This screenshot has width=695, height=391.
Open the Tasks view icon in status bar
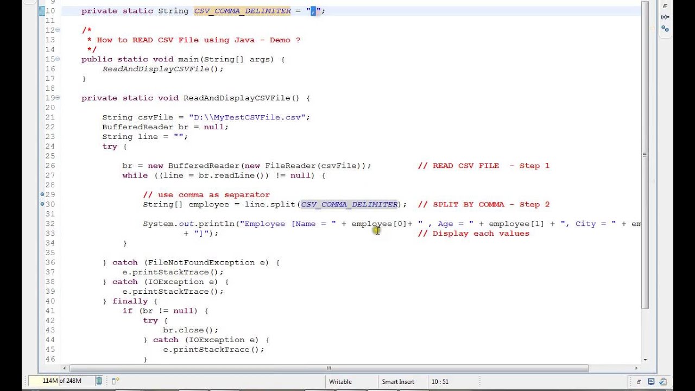pos(662,382)
